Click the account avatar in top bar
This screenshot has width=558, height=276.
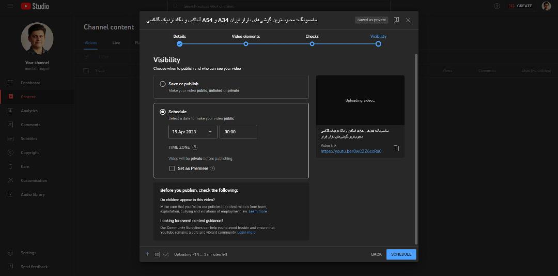click(546, 6)
